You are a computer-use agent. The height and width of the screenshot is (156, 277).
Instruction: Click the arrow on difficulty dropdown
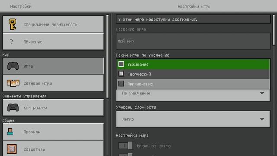click(262, 119)
